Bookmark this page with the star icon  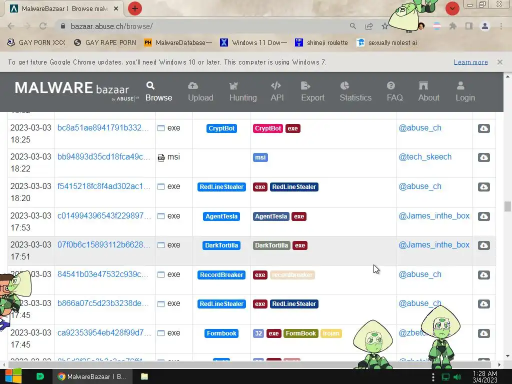coord(385,26)
